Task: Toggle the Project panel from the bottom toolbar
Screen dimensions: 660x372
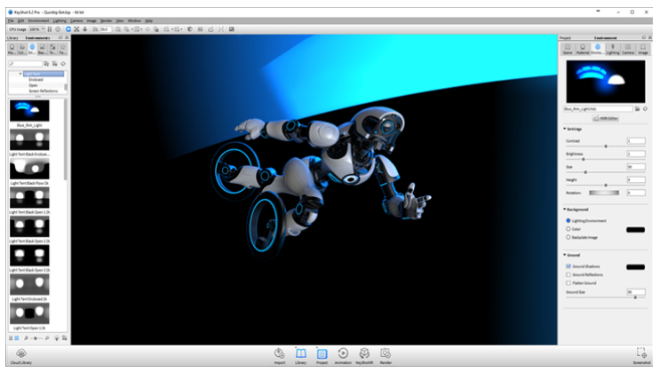Action: [x=322, y=356]
